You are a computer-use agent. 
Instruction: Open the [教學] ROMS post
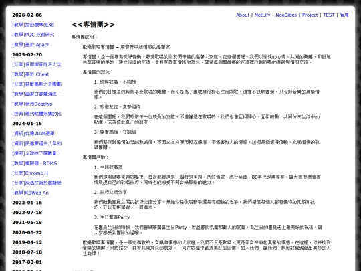[35, 163]
